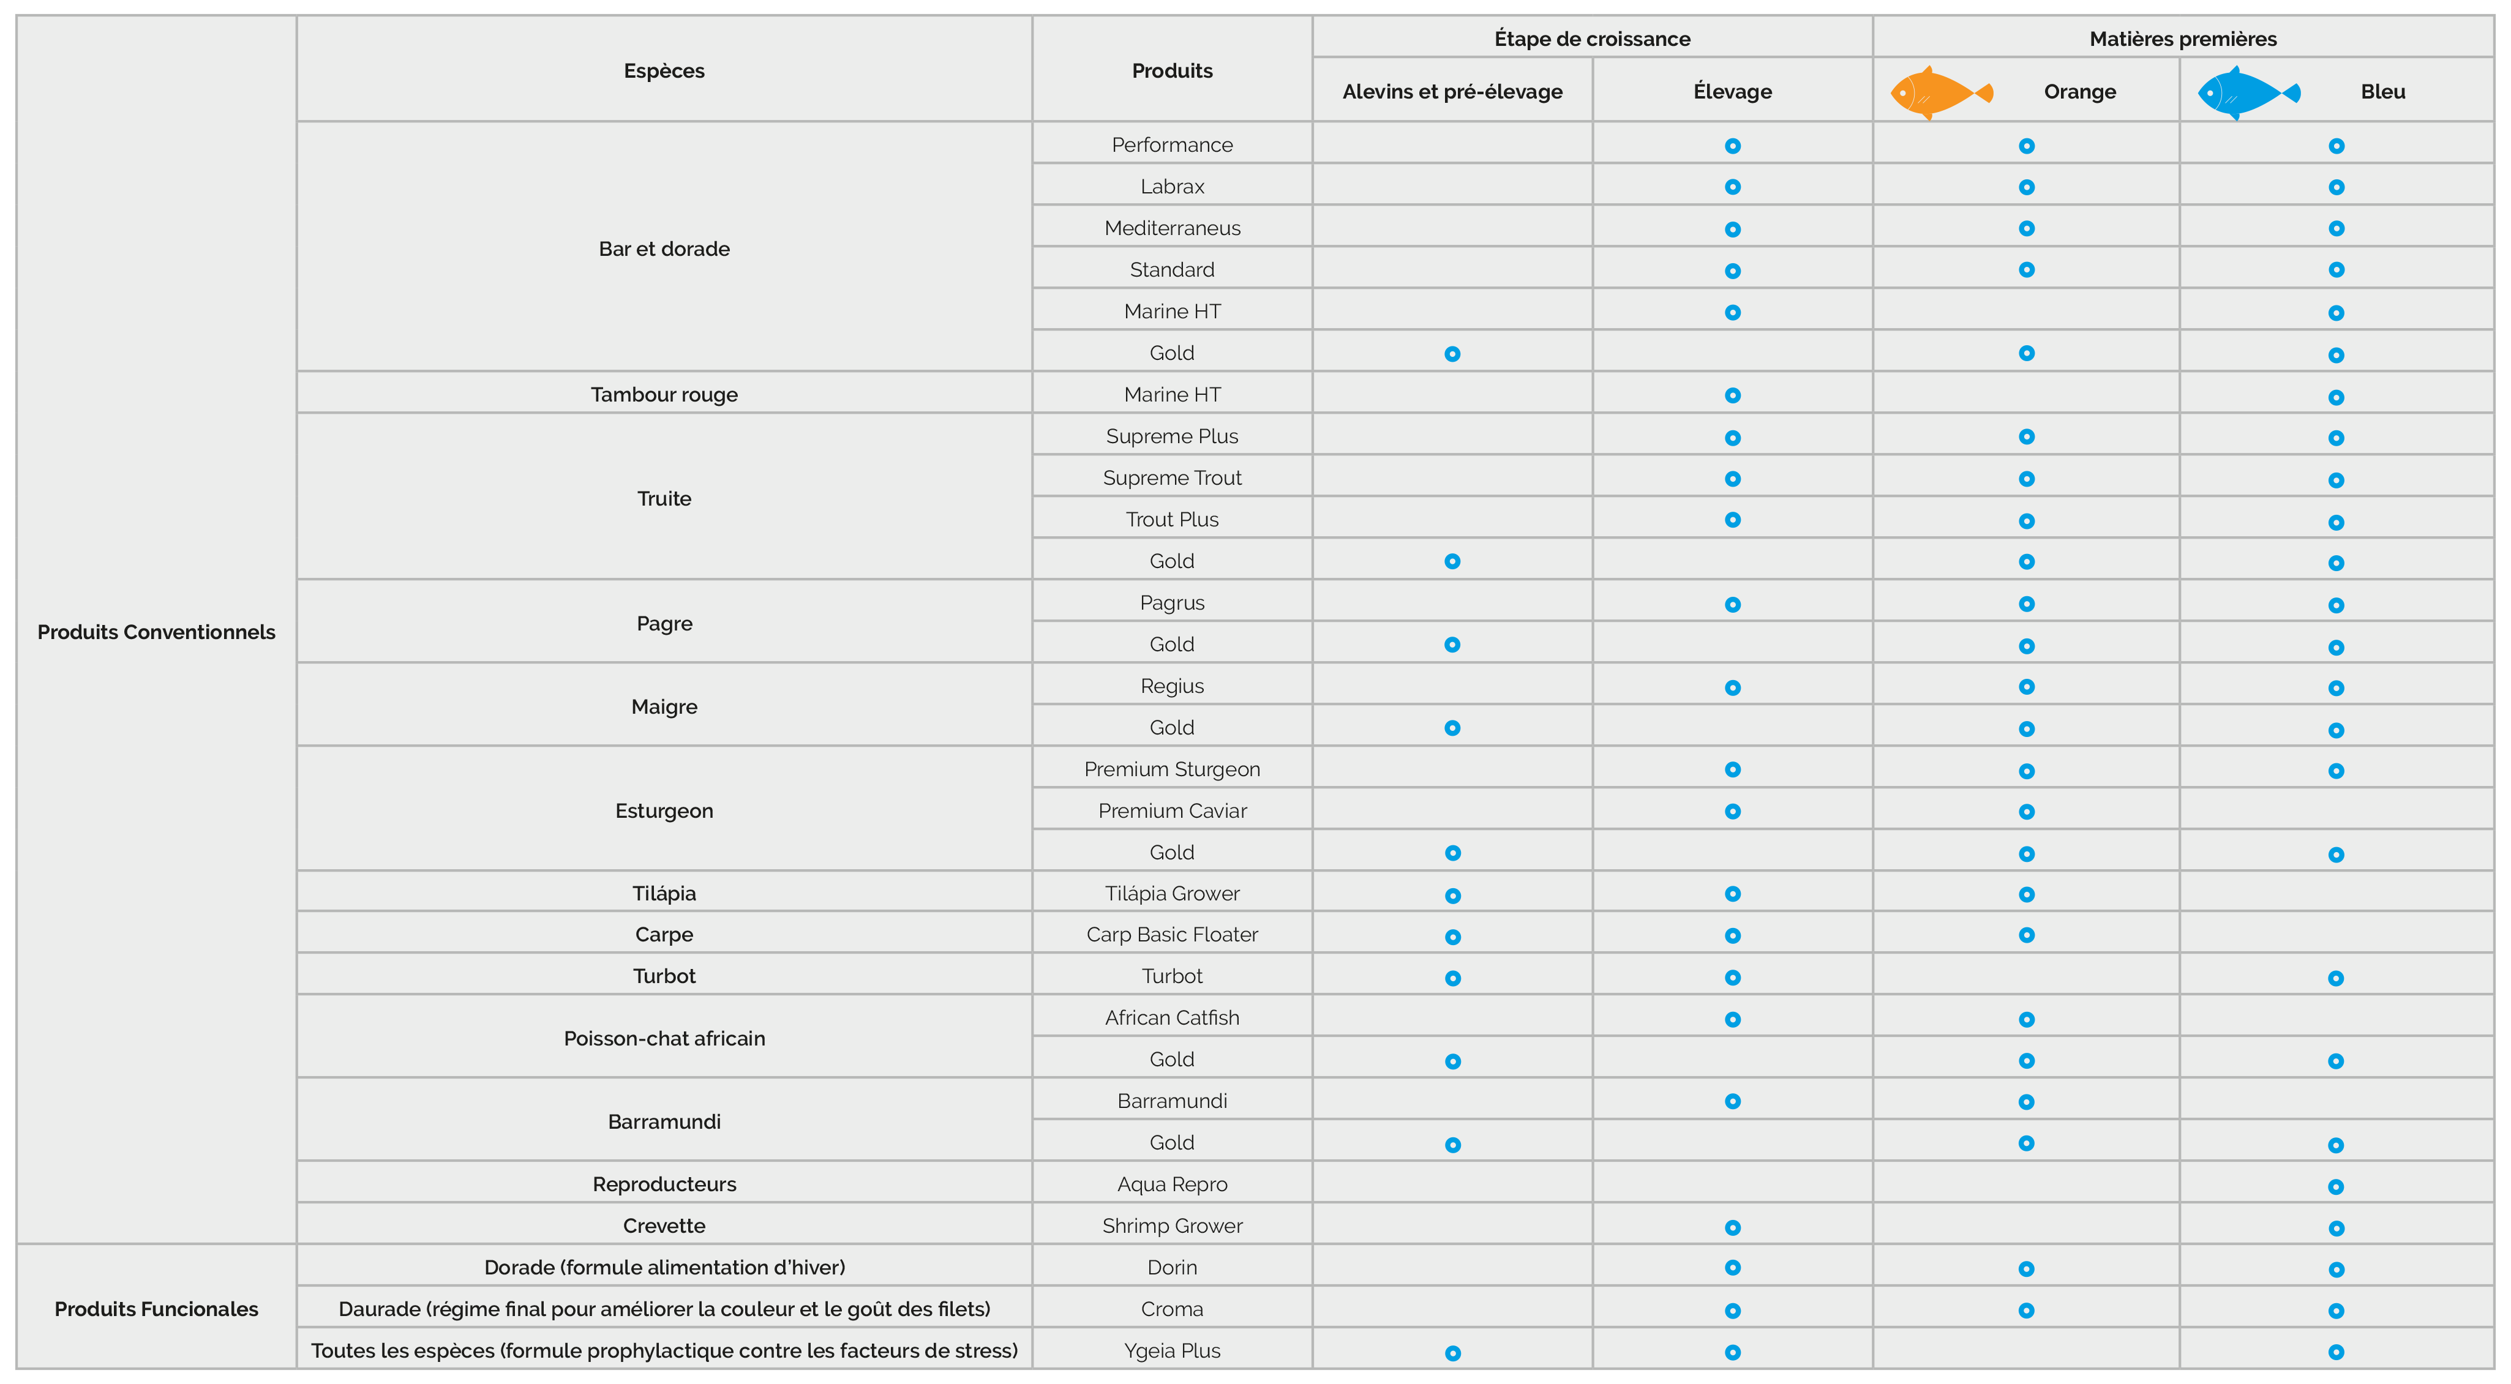Viewport: 2511px width, 1384px height.
Task: Click the Supreme Trout product name
Action: click(1172, 479)
